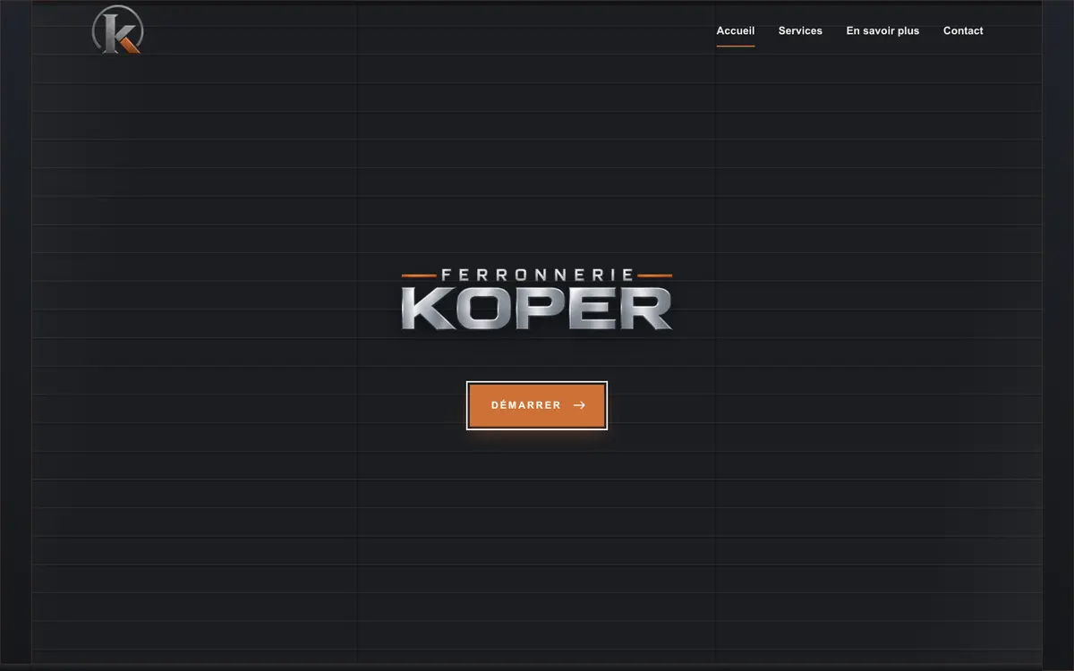Click the Ferronnerie Koper center logo
The width and height of the screenshot is (1074, 671).
tap(537, 300)
